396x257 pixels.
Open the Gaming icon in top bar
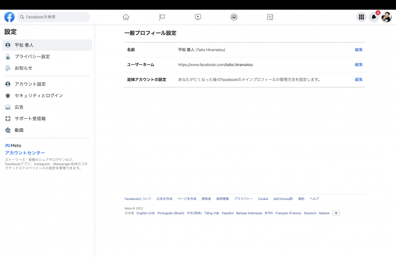point(270,17)
